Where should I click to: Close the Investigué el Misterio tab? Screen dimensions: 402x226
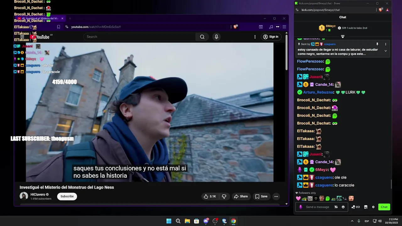[62, 19]
